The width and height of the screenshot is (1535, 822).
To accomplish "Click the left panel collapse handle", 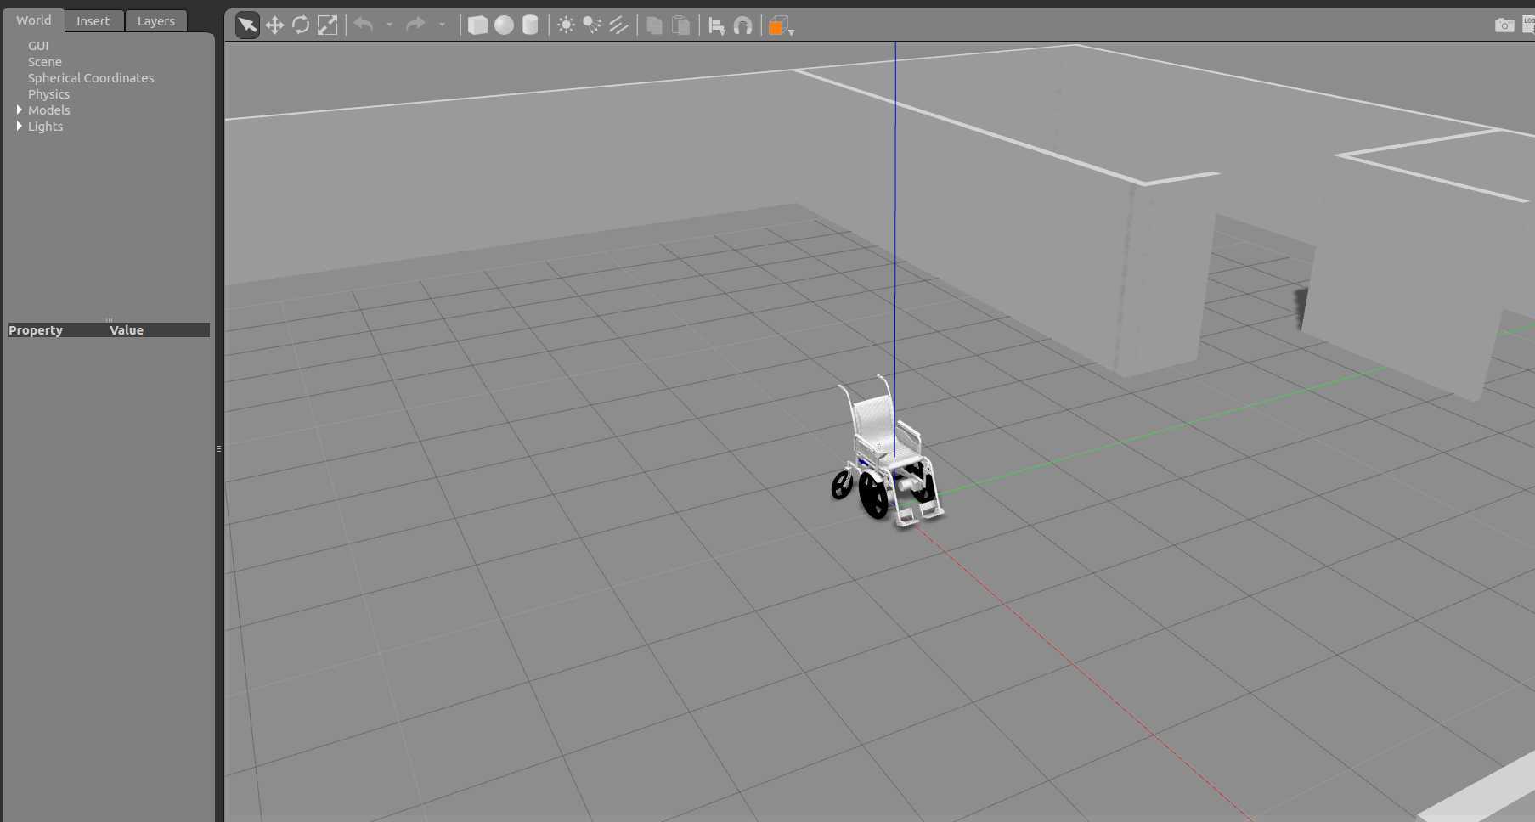I will pos(219,448).
